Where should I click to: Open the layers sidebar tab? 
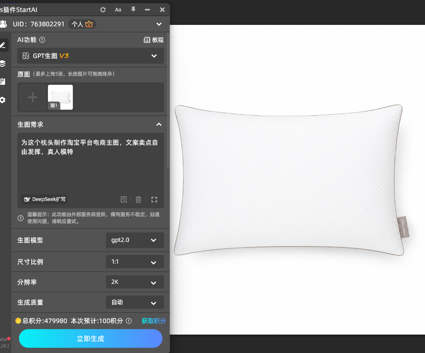(3, 64)
